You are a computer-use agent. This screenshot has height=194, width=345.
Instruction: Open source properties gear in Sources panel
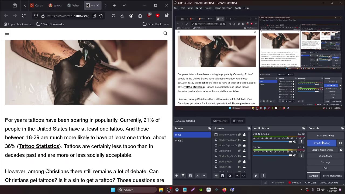pos(230,176)
